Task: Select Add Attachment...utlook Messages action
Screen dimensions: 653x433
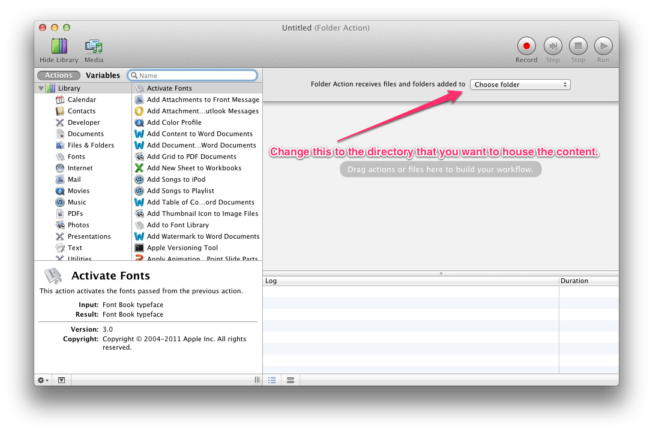Action: point(197,111)
